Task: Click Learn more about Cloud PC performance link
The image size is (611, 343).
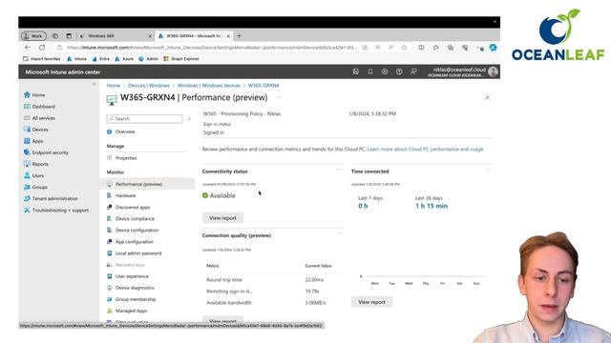Action: [x=425, y=150]
